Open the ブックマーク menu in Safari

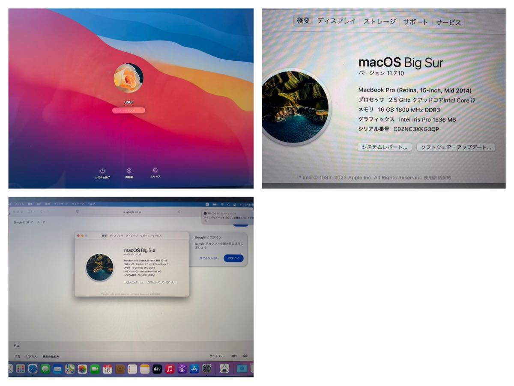60,204
